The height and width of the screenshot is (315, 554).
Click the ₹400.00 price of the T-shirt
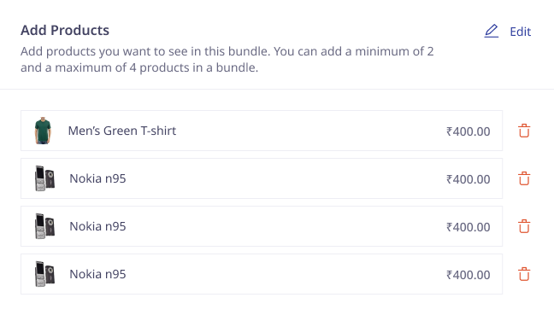point(469,131)
